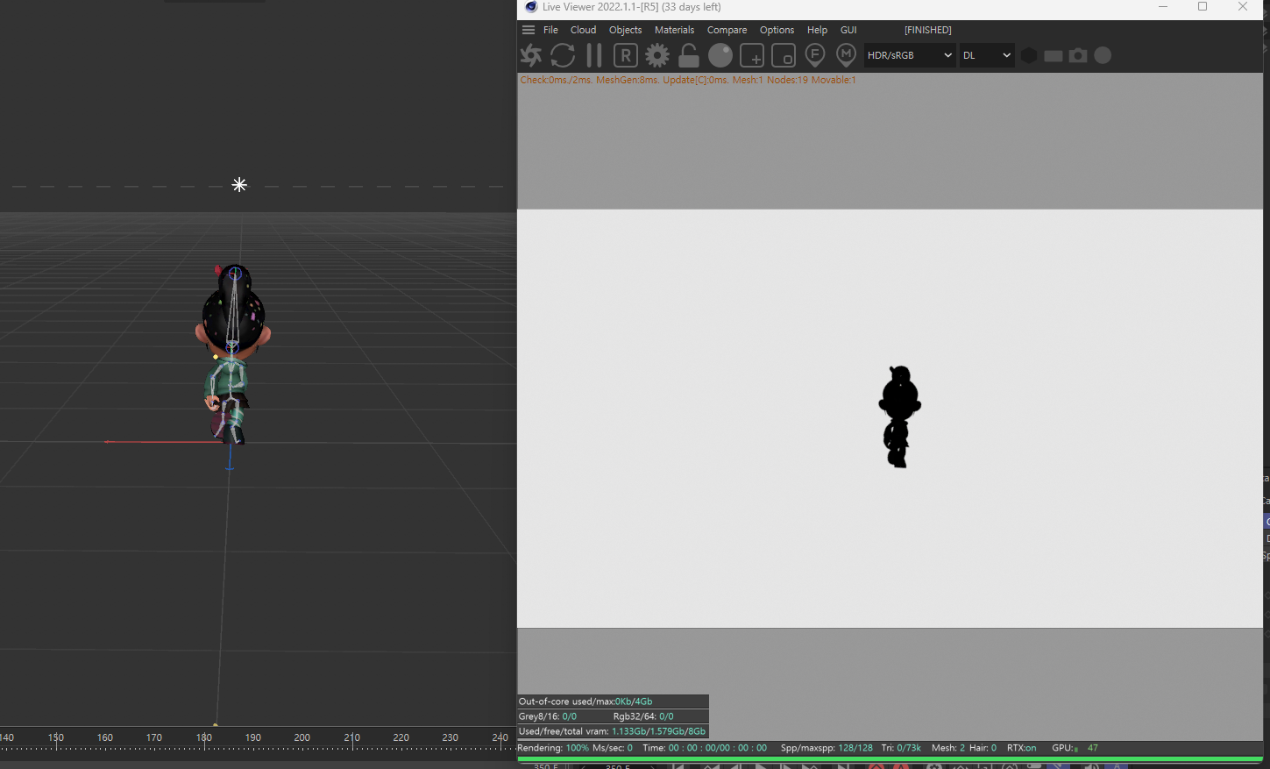Click the Octane logo in the title bar

[x=531, y=7]
